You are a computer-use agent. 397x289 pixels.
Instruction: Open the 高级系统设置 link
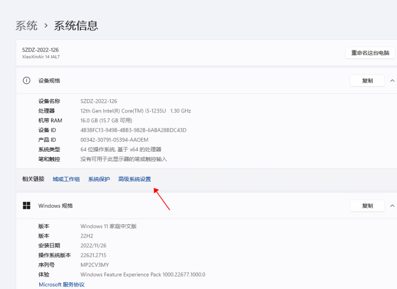[x=134, y=179]
